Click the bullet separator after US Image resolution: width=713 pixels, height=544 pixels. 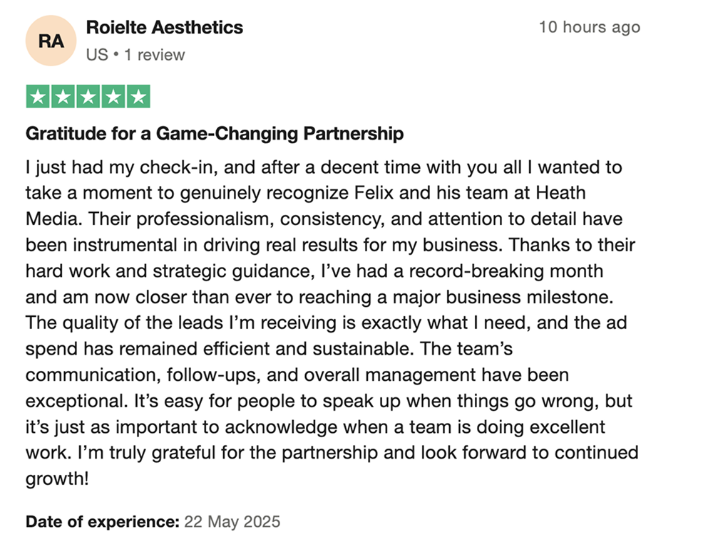coord(116,55)
